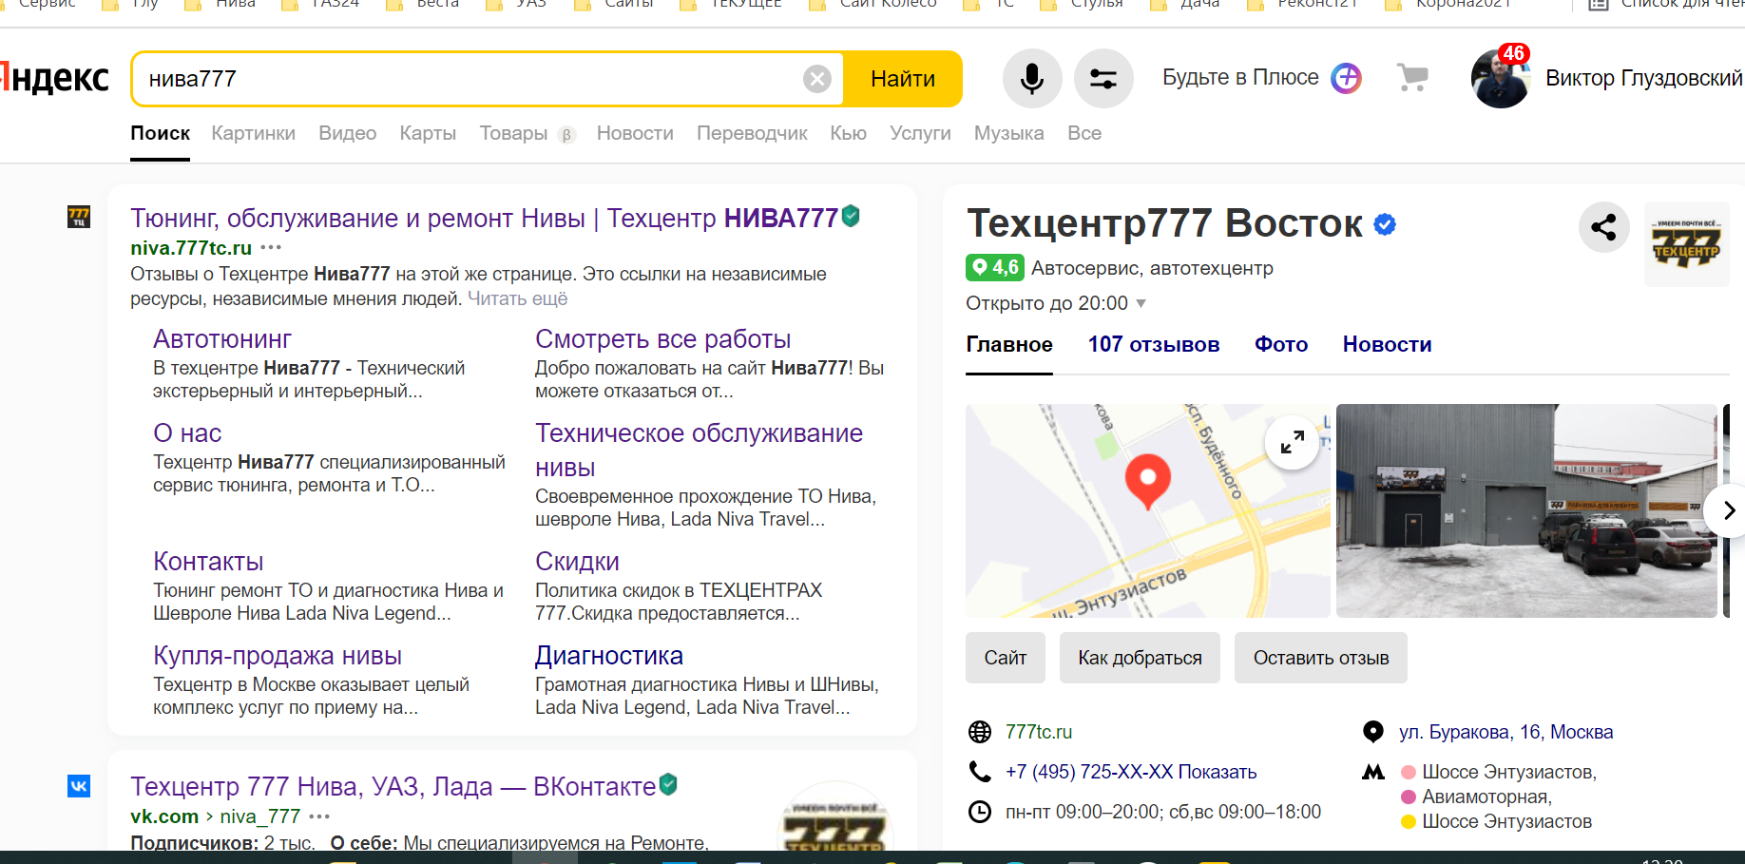The image size is (1745, 864).
Task: Click the Как добраться button
Action: [x=1140, y=658]
